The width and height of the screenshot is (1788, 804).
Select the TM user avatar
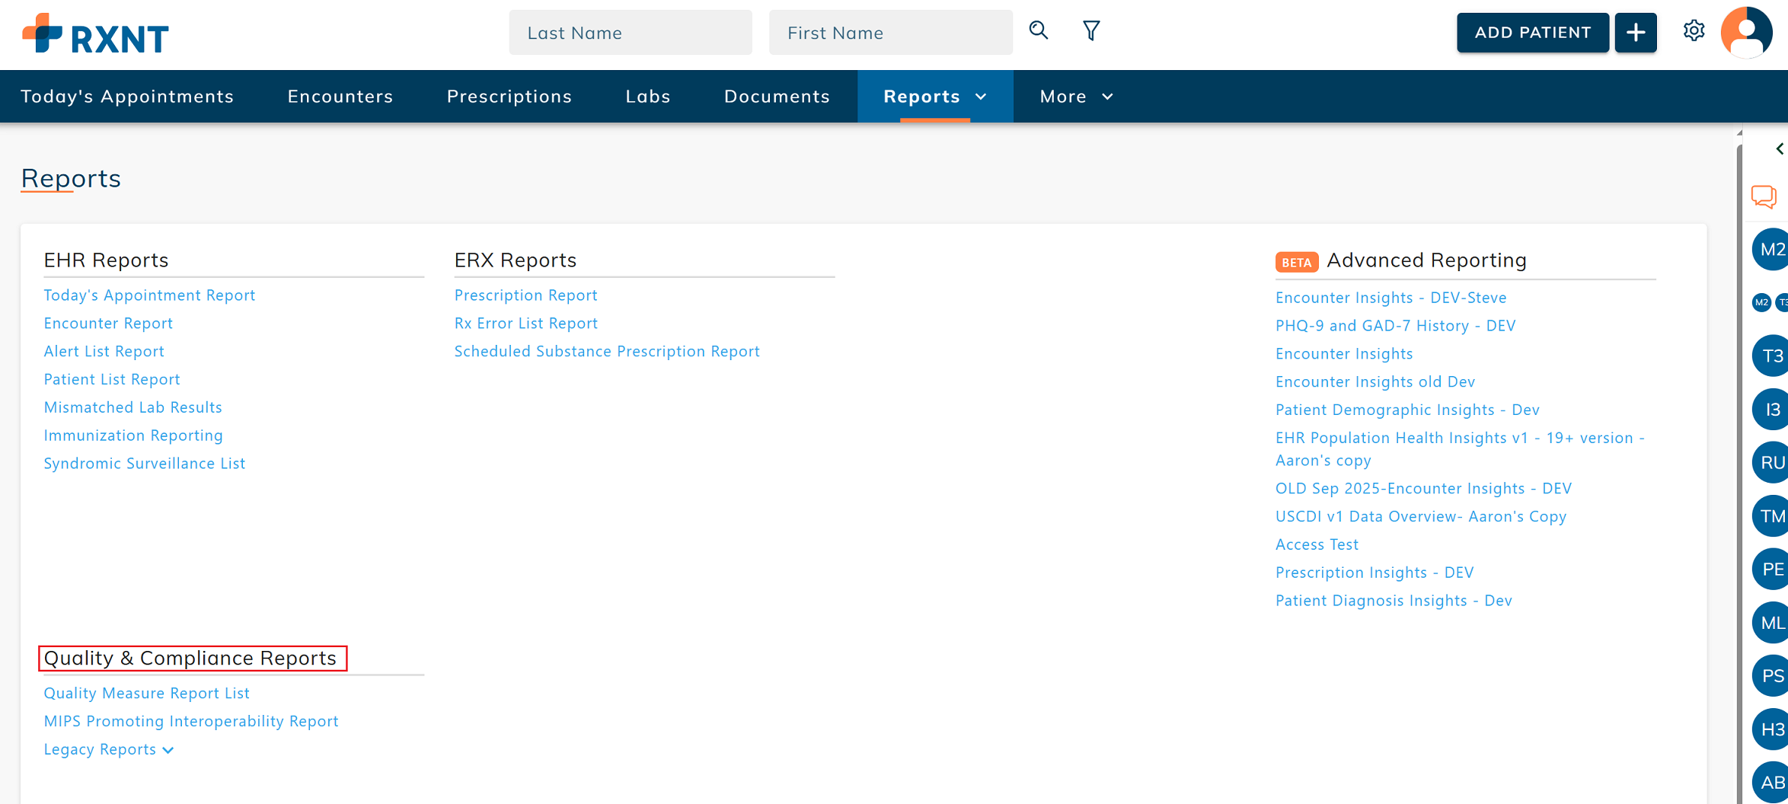coord(1771,516)
